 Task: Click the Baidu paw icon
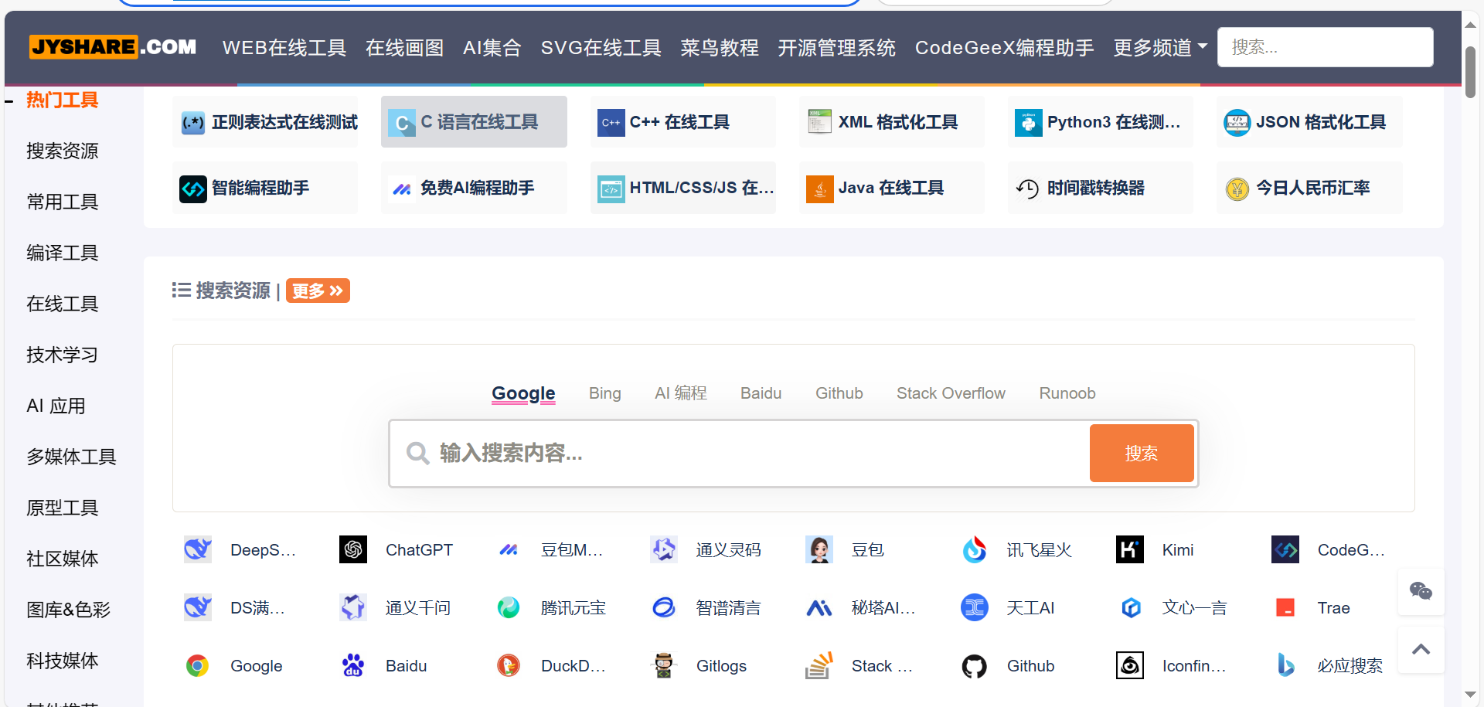point(353,665)
